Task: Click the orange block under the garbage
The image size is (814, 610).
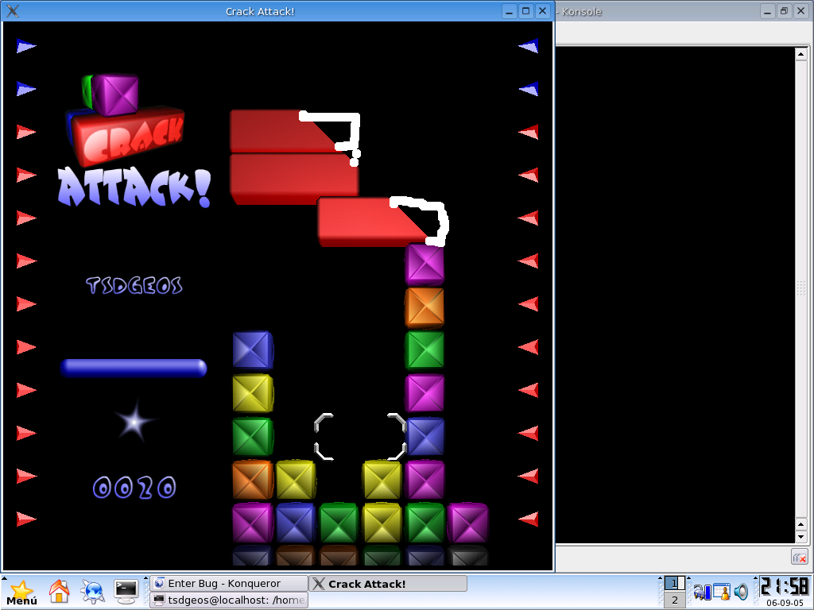Action: (x=424, y=307)
